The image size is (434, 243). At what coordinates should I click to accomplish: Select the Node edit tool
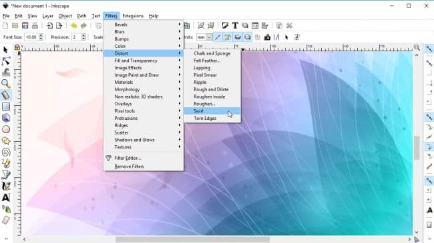coord(6,61)
